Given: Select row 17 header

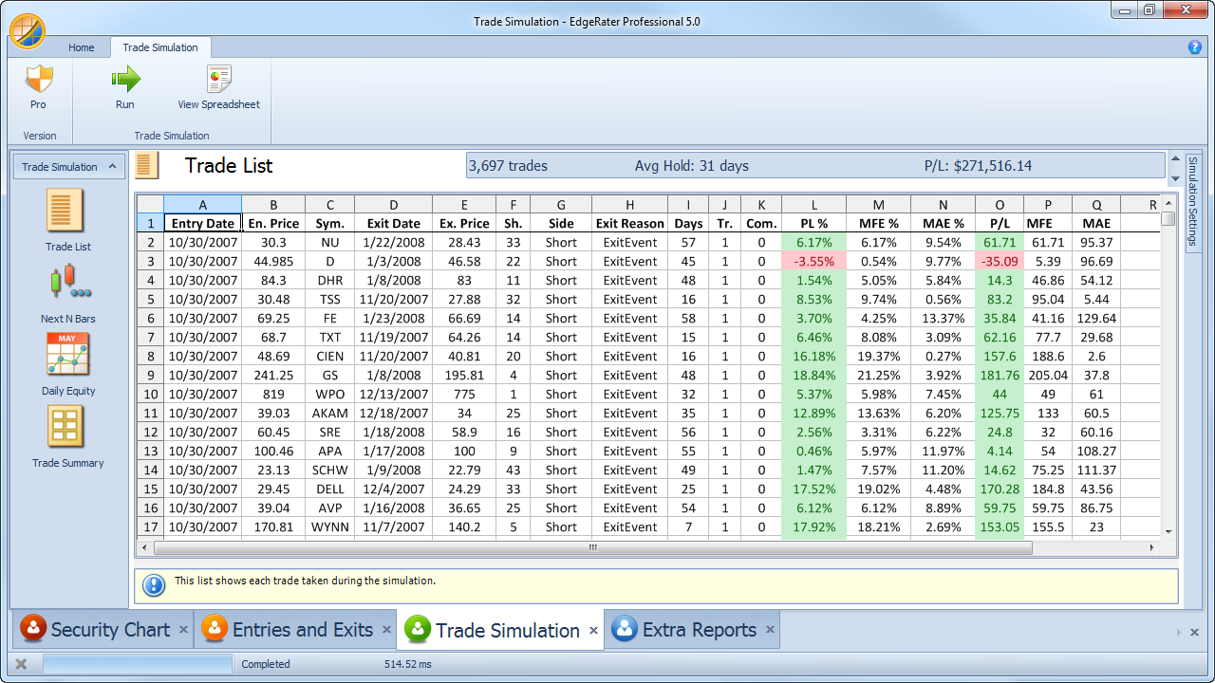Looking at the screenshot, I should pyautogui.click(x=150, y=526).
